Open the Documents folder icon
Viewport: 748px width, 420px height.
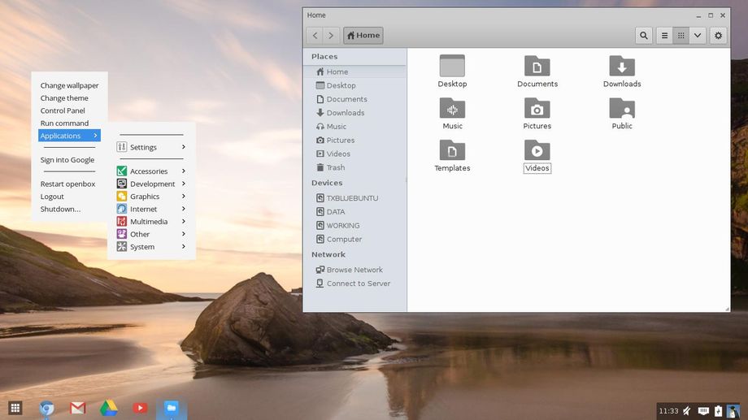537,66
